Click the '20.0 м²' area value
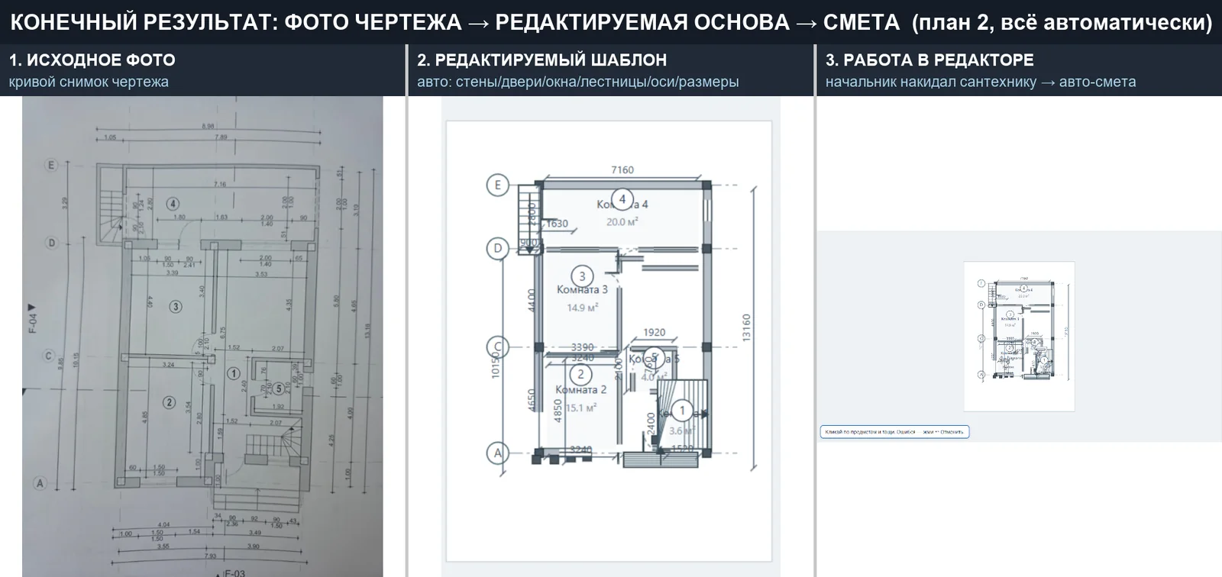The image size is (1222, 577). tap(622, 221)
